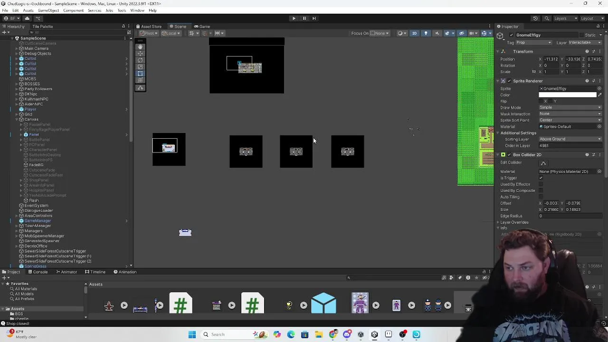
Task: Select the All Prefabs favorite
Action: point(24,299)
